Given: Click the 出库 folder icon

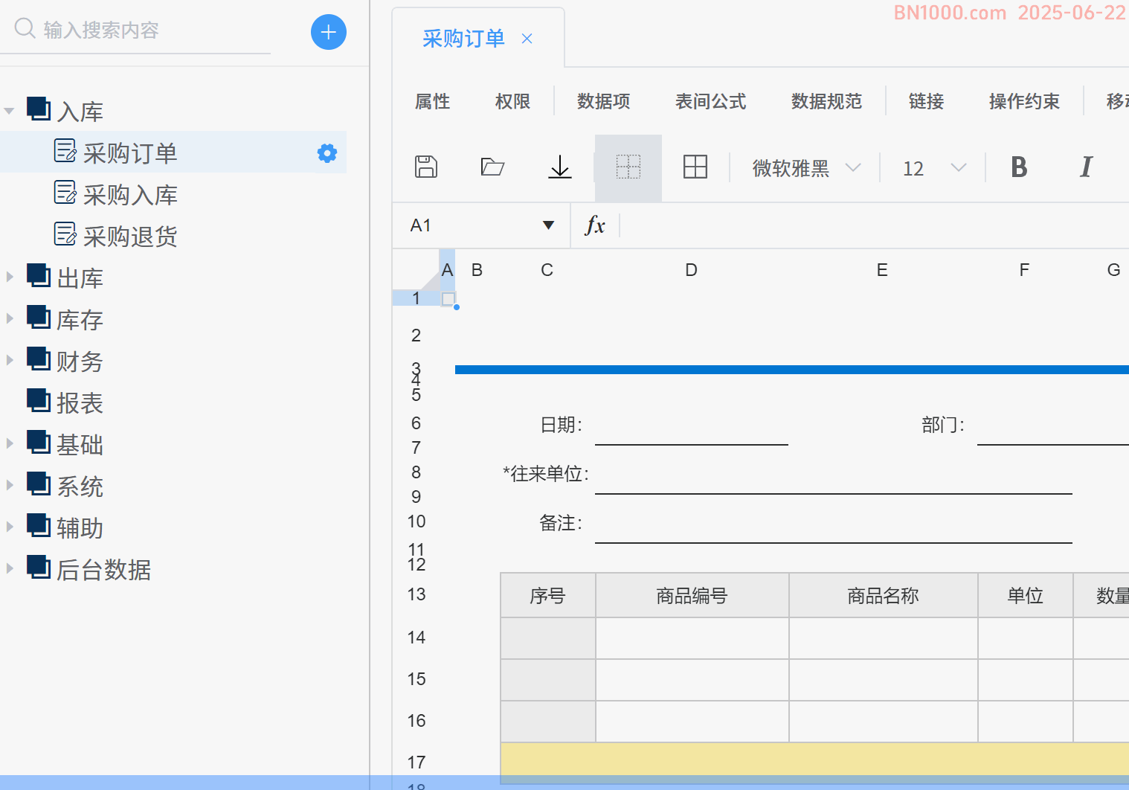Looking at the screenshot, I should pos(39,275).
